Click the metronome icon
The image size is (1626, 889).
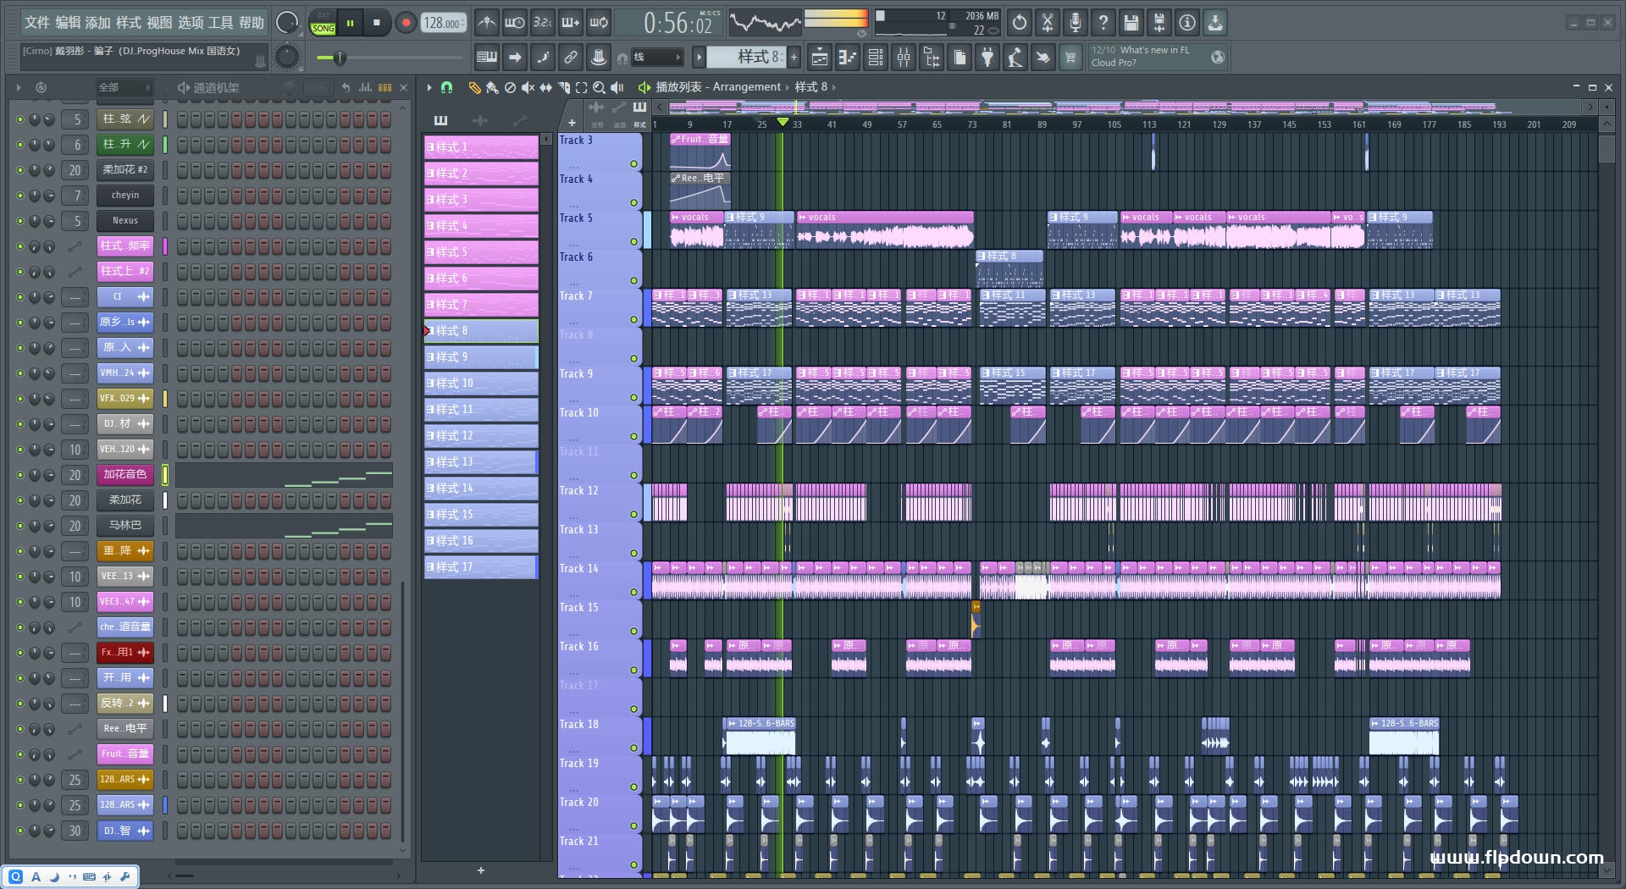486,23
